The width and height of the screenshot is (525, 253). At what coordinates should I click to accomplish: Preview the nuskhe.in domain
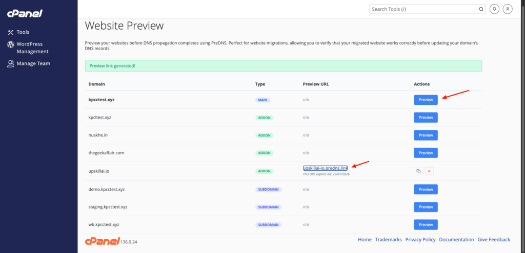coord(426,135)
